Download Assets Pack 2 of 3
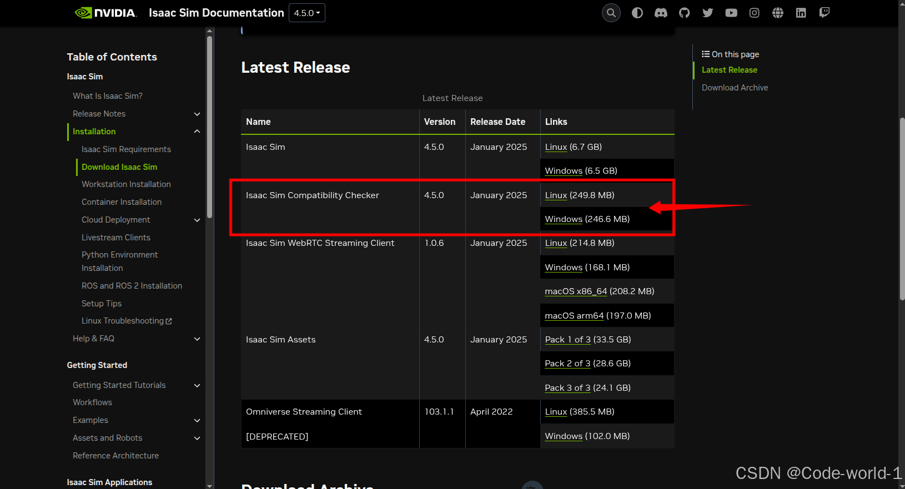Image resolution: width=905 pixels, height=489 pixels. click(x=567, y=364)
